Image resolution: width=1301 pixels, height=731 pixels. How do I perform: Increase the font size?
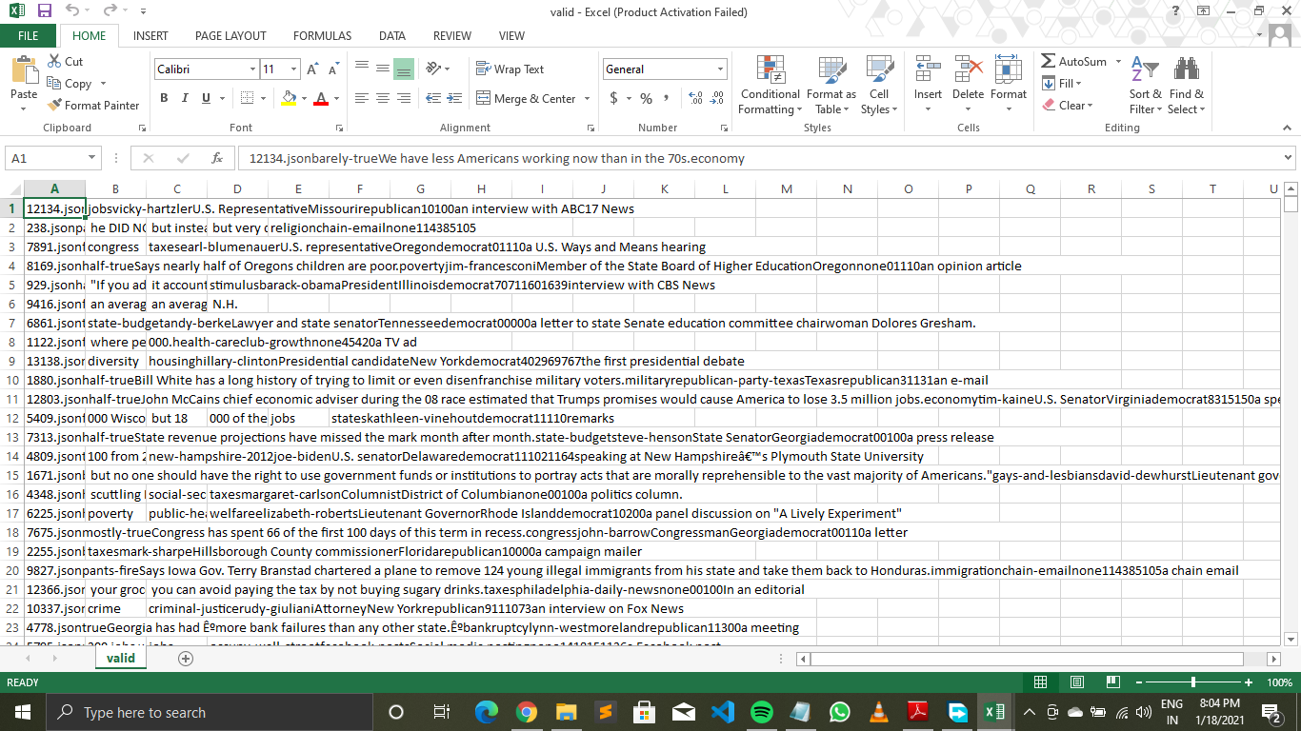[x=313, y=69]
